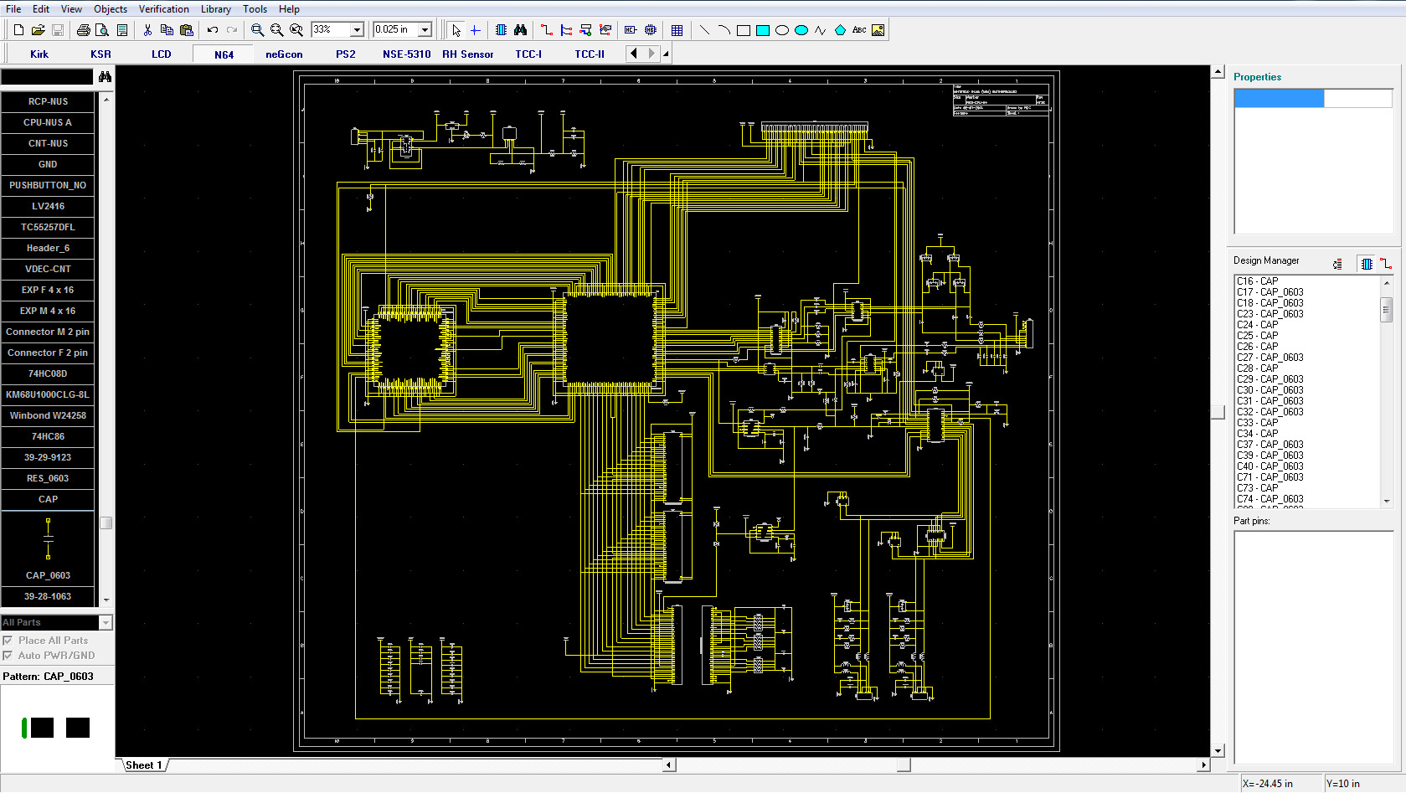Click the parts list scroll down arrow

106,600
